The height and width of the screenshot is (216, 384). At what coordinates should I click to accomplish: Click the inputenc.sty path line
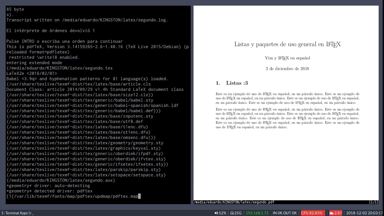[80, 116]
